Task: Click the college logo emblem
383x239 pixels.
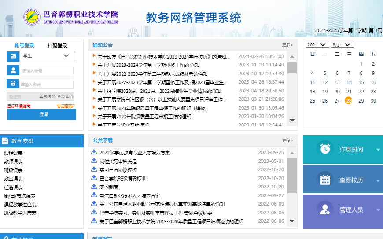Action: (x=32, y=17)
